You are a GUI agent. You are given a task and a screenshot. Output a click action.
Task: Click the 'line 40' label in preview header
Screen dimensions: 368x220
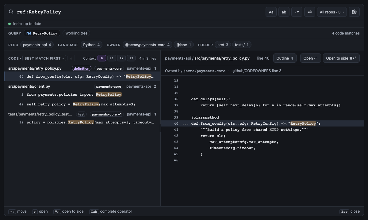point(263,58)
